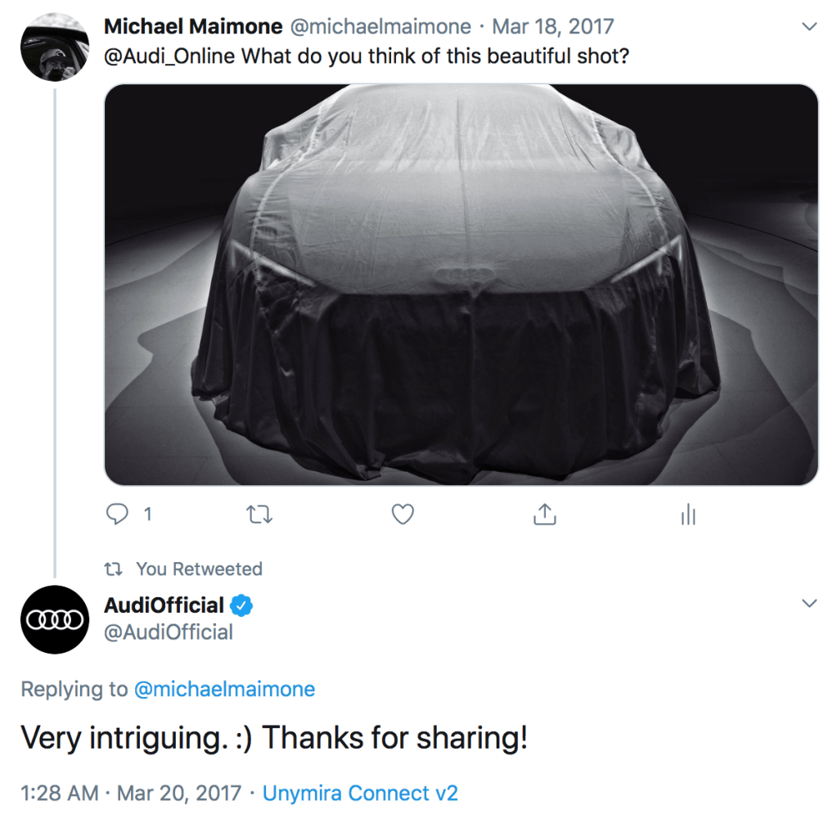Image resolution: width=837 pixels, height=823 pixels.
Task: Click the @AudiOfficial handle text
Action: pyautogui.click(x=169, y=632)
